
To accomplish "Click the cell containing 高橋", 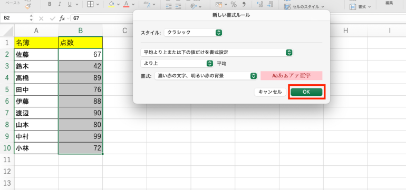I will [36, 78].
